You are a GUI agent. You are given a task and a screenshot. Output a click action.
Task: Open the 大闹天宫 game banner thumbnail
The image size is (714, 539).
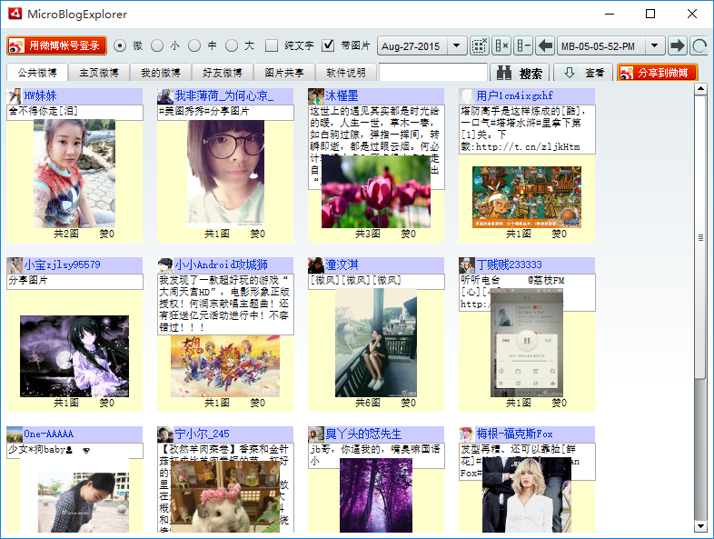pyautogui.click(x=225, y=366)
